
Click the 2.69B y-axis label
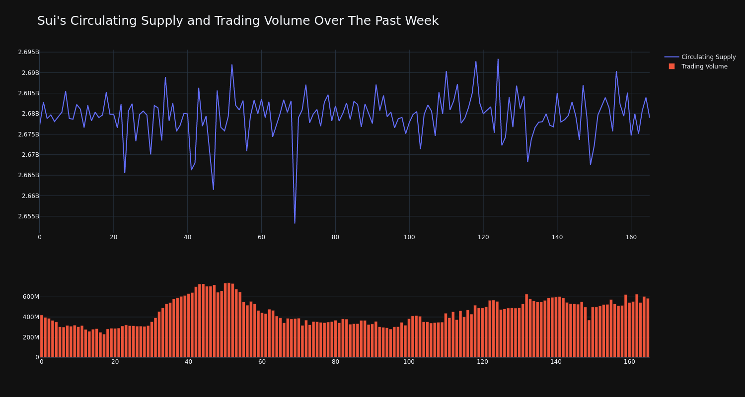coord(30,73)
